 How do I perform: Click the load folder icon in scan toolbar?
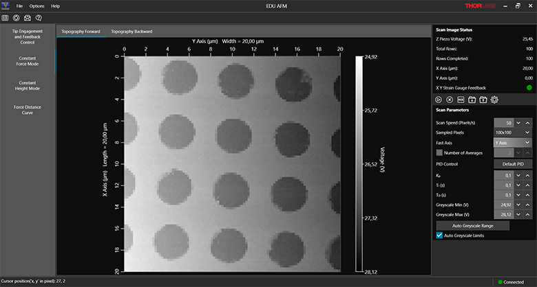(x=472, y=100)
